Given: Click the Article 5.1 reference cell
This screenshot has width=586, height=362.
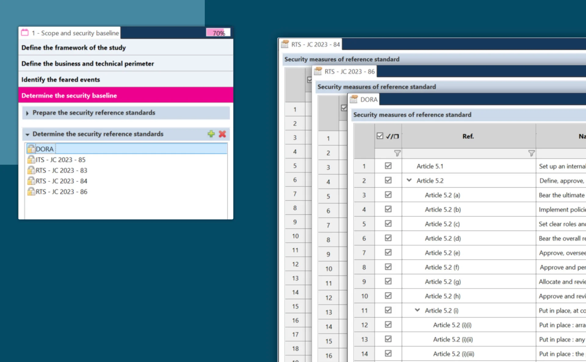Looking at the screenshot, I should click(468, 166).
